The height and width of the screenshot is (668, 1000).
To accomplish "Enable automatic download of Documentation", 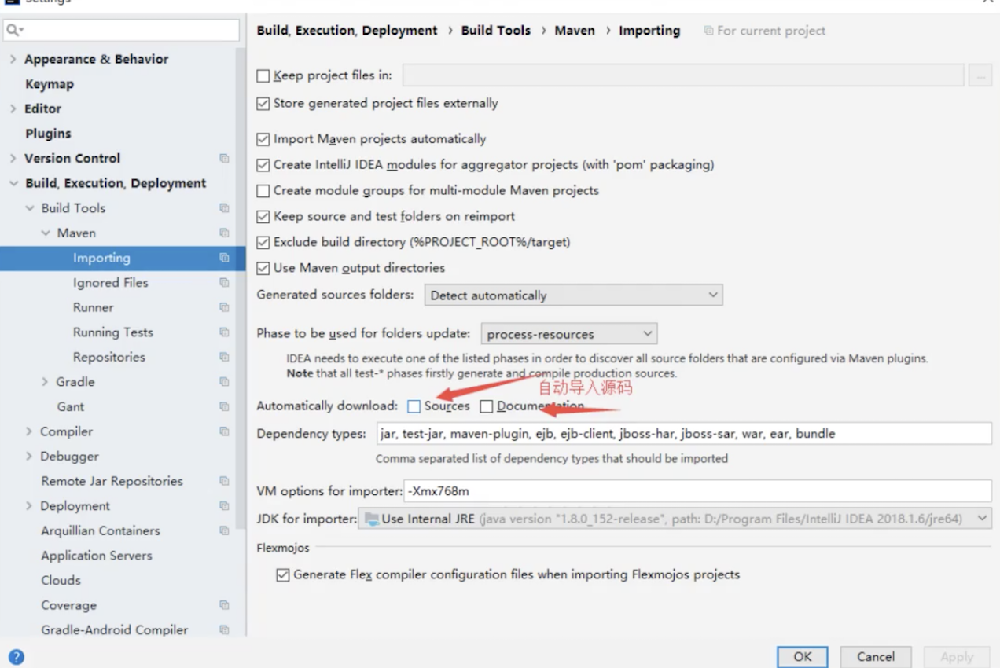I will tap(487, 406).
